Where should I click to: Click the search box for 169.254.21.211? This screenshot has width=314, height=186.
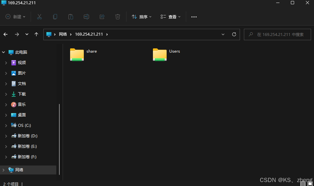tap(277, 34)
